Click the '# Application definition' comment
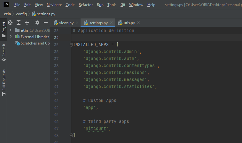This screenshot has width=242, height=143. 104,31
